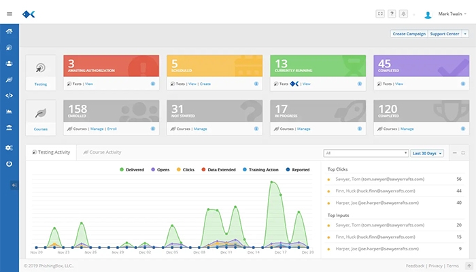Click info icon on Scheduled card

click(256, 84)
